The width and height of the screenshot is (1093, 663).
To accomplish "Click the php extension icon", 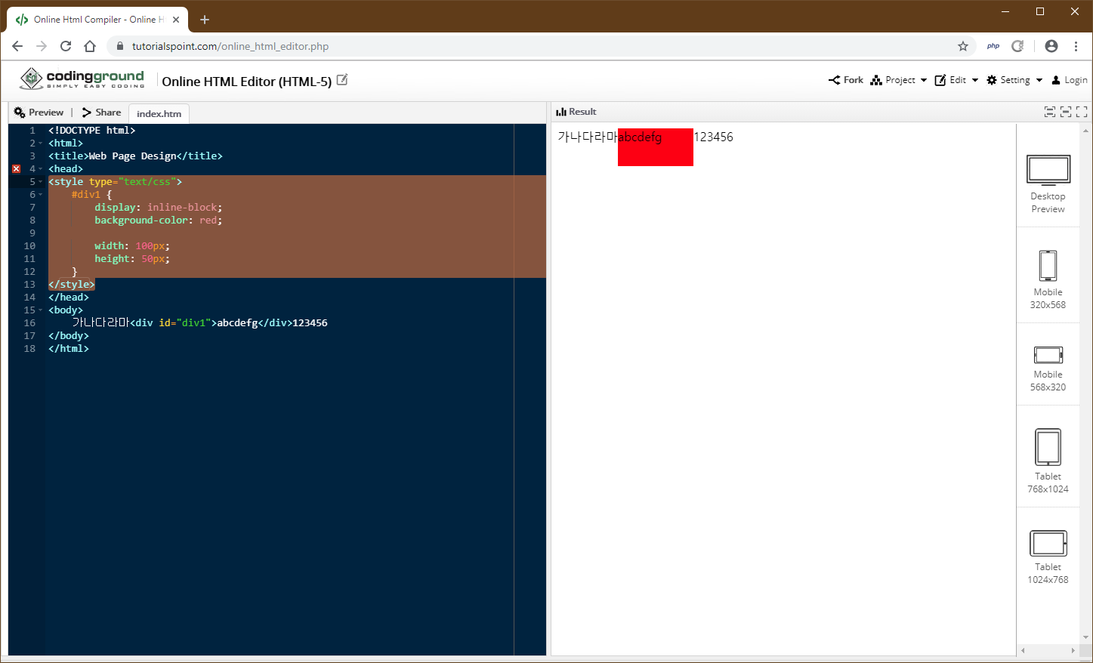I will point(993,46).
